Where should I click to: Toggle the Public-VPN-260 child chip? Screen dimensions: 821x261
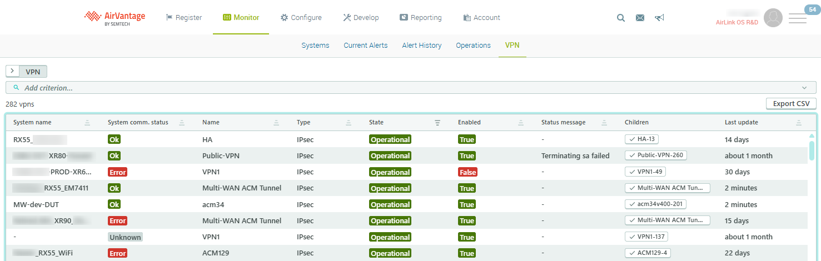[656, 155]
